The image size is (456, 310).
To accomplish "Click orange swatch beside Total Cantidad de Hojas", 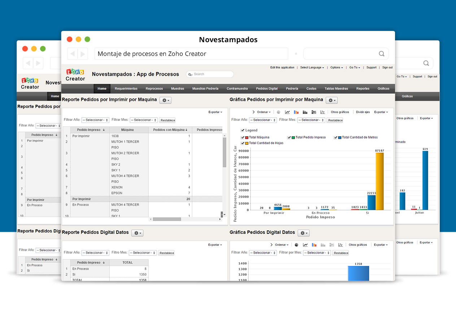I will click(247, 143).
